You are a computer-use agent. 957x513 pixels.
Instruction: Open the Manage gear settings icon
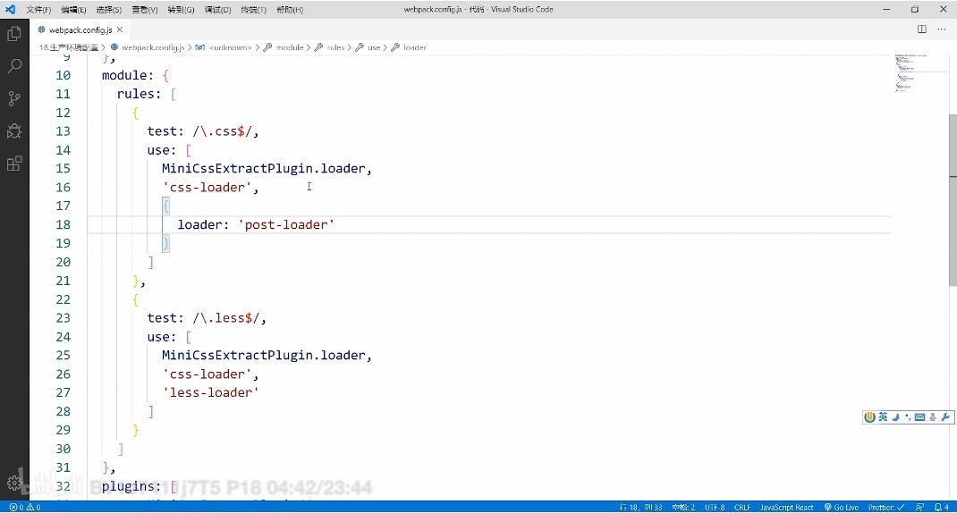(x=14, y=484)
